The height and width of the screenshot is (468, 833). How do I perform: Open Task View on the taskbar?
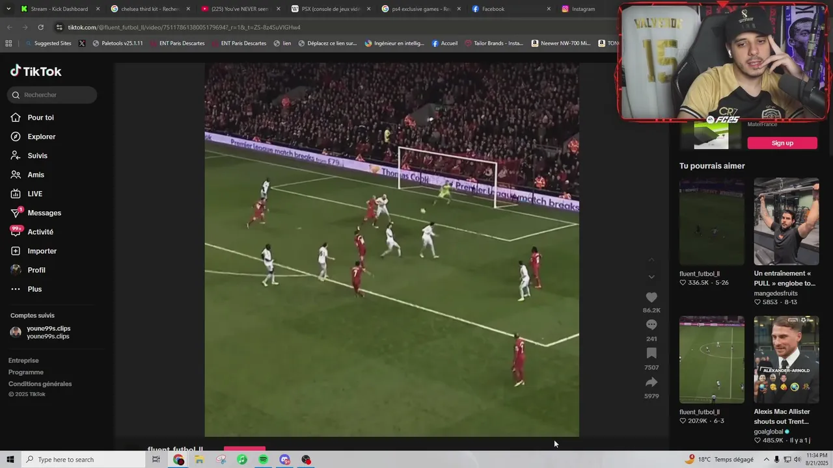tap(156, 460)
